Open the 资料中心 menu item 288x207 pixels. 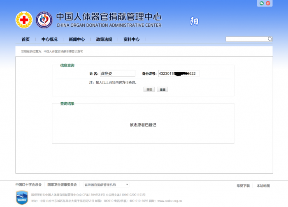(132, 39)
